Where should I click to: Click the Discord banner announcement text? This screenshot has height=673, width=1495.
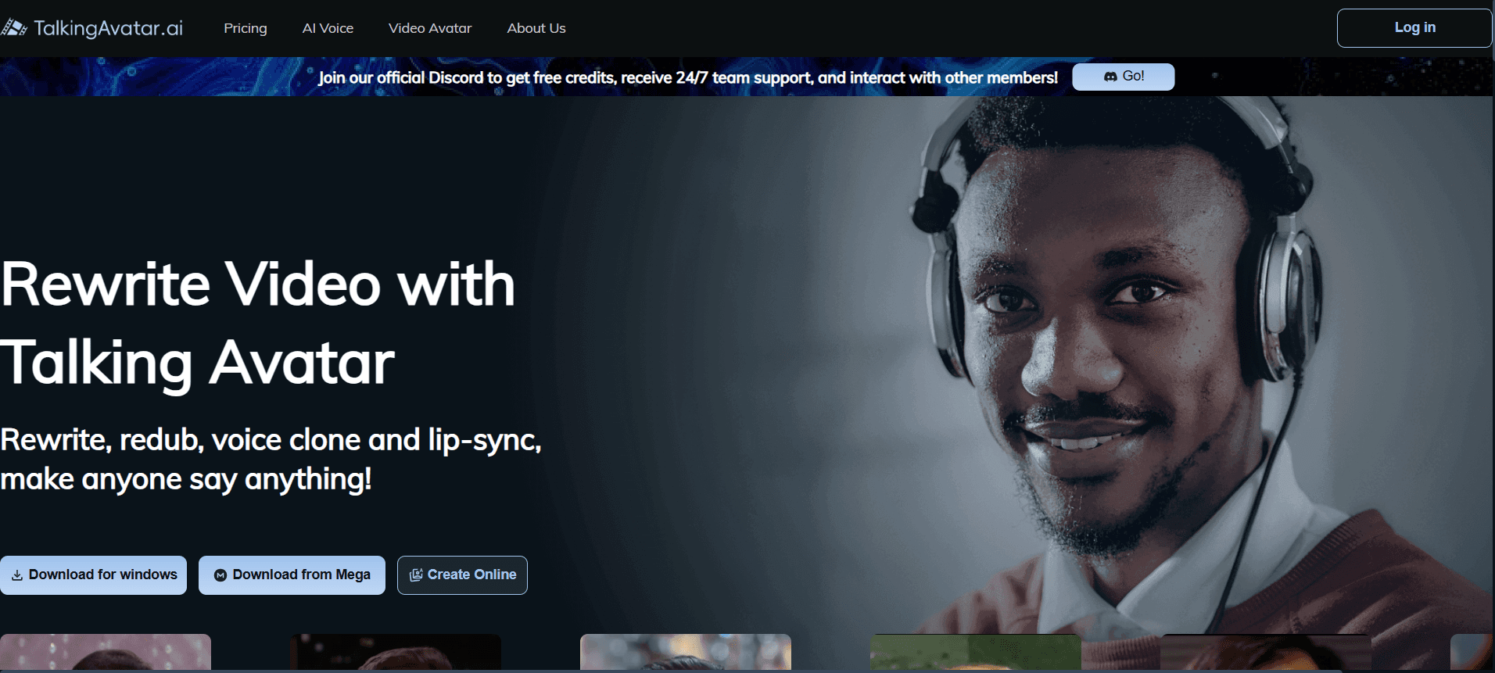click(x=687, y=77)
